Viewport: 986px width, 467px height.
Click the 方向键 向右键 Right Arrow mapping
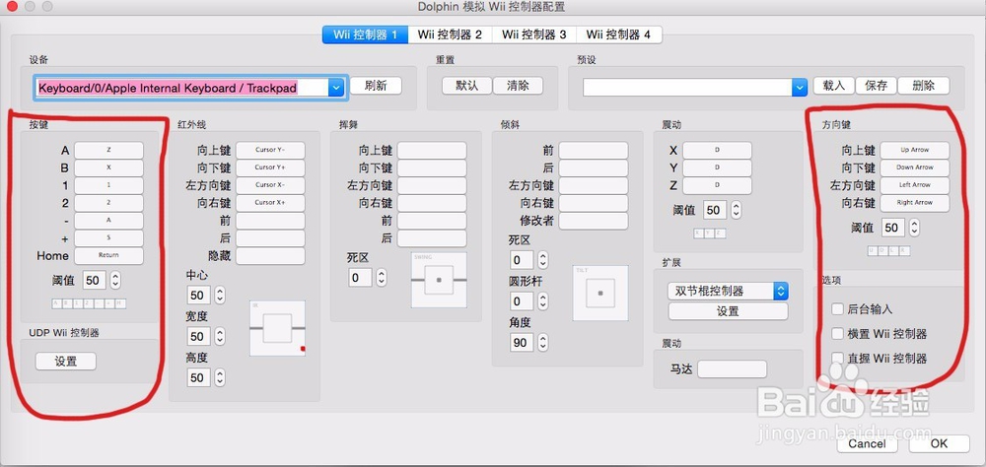pos(914,203)
